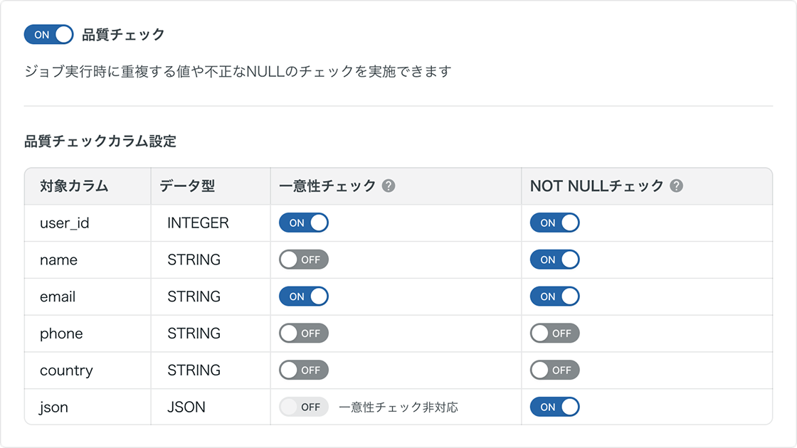Click the 対象カラム column header

click(x=74, y=186)
